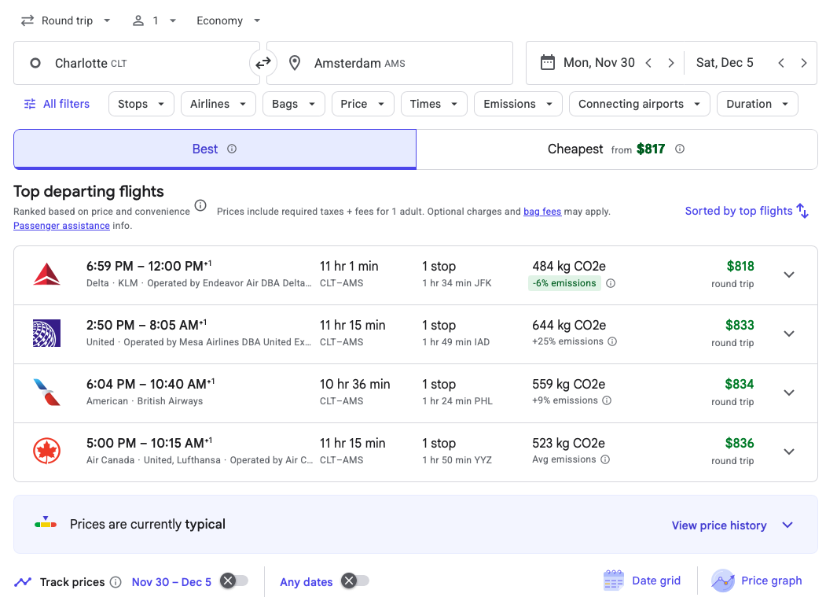
Task: Expand View price history chevron
Action: coord(787,525)
